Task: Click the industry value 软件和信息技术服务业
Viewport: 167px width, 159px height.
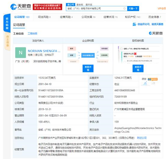Action: tap(126, 103)
